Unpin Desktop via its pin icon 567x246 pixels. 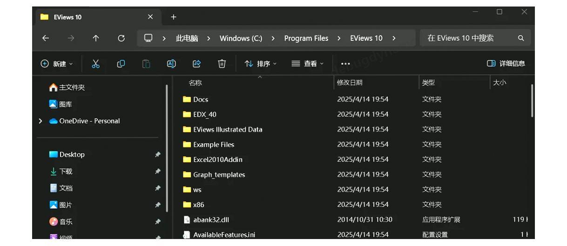pos(158,154)
